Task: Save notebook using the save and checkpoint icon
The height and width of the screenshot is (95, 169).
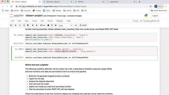Action: tap(11, 25)
